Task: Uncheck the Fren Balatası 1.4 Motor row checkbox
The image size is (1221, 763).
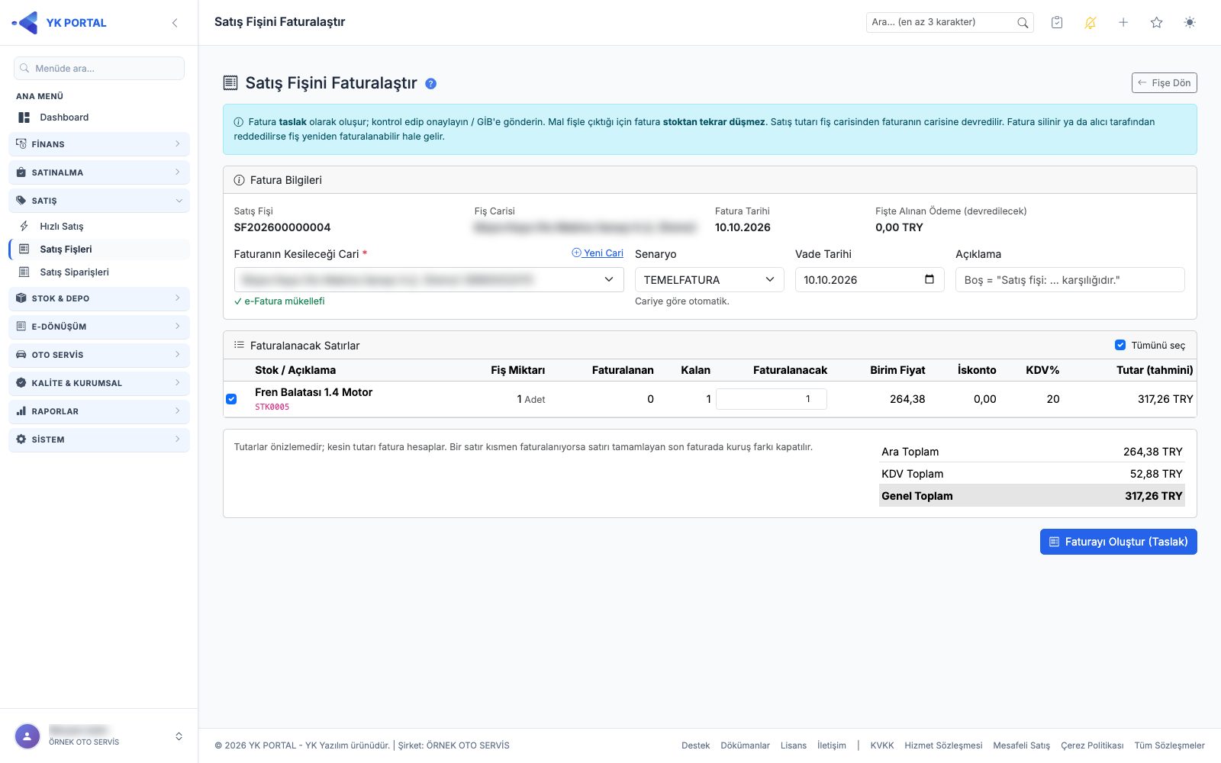Action: [x=231, y=399]
